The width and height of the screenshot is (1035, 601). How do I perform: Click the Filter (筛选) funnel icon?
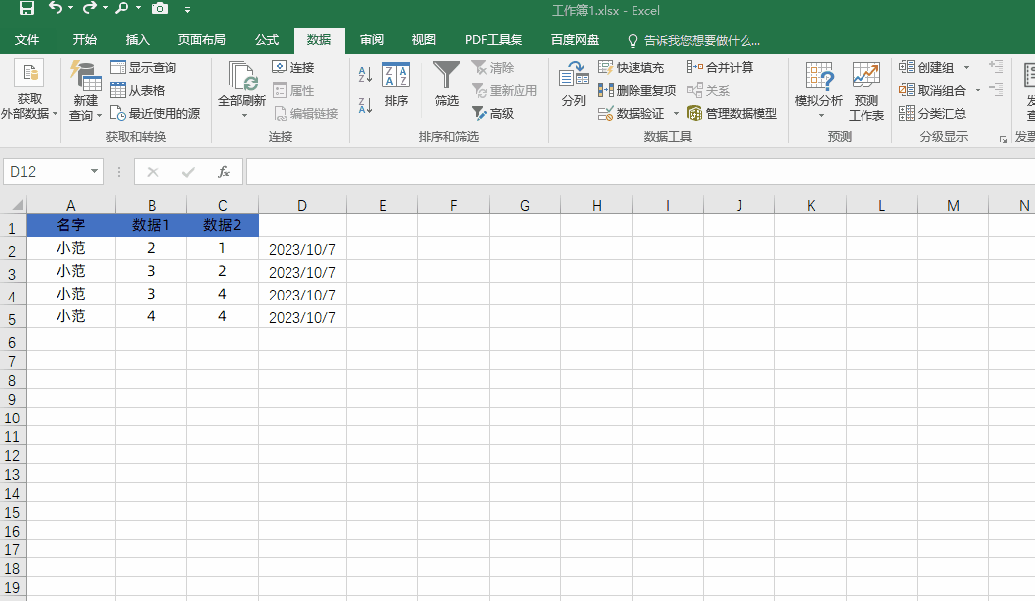[x=447, y=77]
